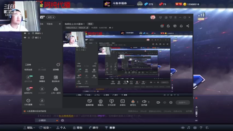Toggle visibility of 窗口 1 source
Image resolution: width=233 pixels, height=131 pixels.
[25, 38]
